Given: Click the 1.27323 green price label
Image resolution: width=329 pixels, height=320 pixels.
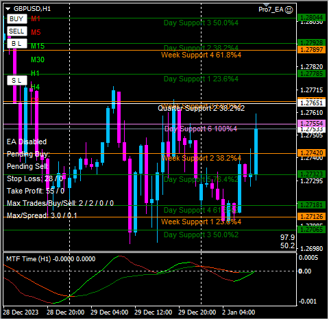Looking at the screenshot, I should click(312, 174).
